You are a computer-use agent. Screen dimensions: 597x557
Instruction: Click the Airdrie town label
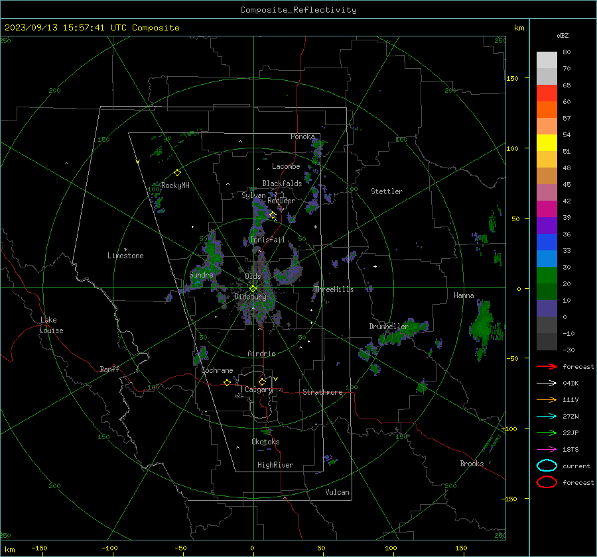[261, 354]
